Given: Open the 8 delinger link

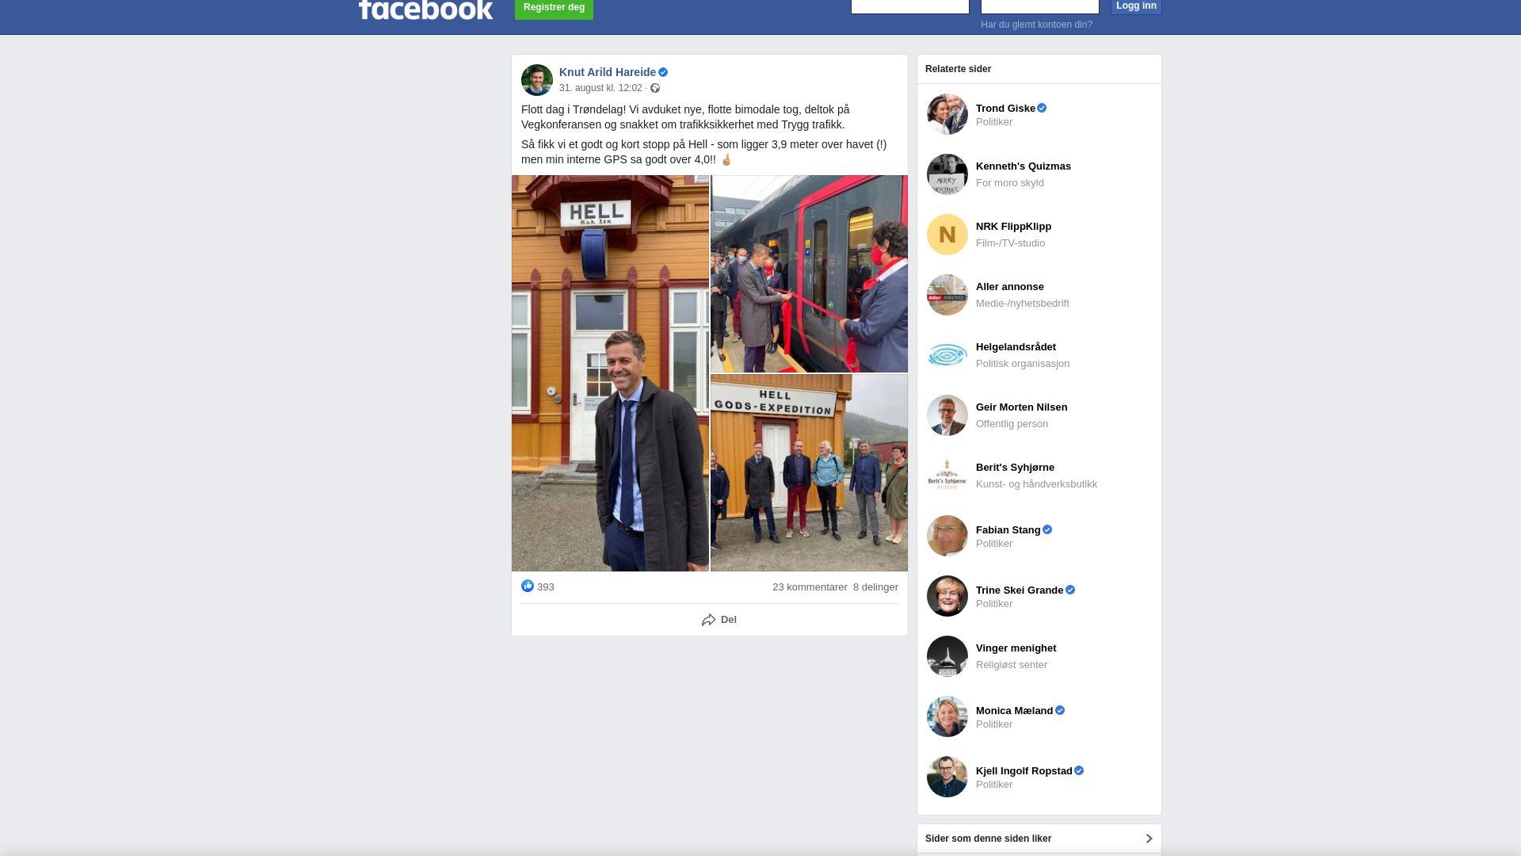Looking at the screenshot, I should click(x=875, y=587).
